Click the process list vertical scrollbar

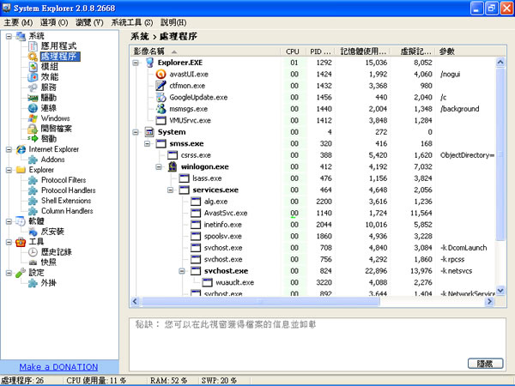pyautogui.click(x=500, y=172)
